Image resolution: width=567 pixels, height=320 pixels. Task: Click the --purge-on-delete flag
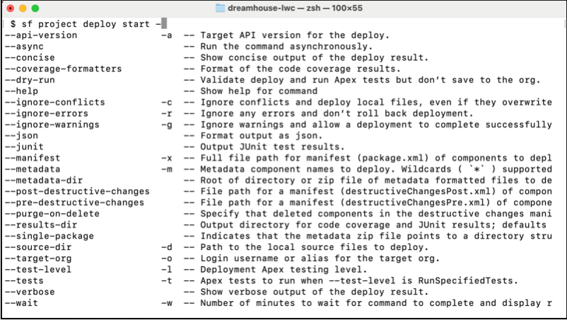[51, 214]
